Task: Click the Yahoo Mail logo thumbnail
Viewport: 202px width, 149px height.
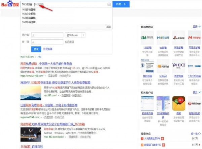Action: click(179, 66)
